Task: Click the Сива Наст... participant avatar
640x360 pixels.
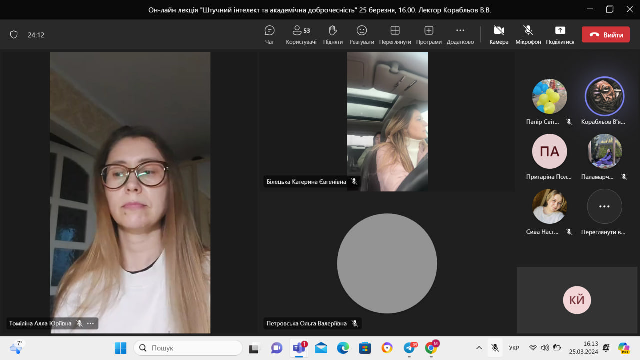Action: point(549,206)
